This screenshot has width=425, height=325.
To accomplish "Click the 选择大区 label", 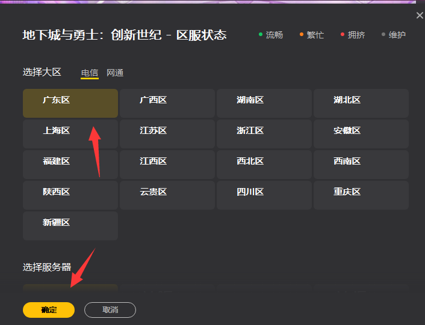I will [x=42, y=72].
